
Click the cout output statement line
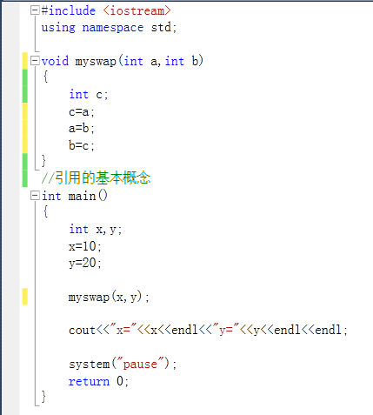point(208,330)
